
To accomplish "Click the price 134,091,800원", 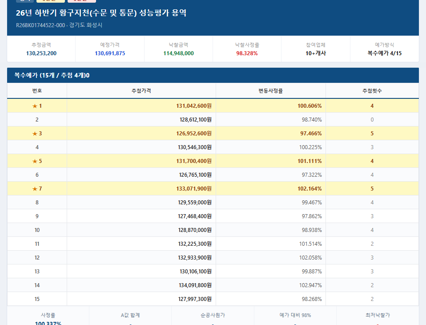I will click(195, 285).
